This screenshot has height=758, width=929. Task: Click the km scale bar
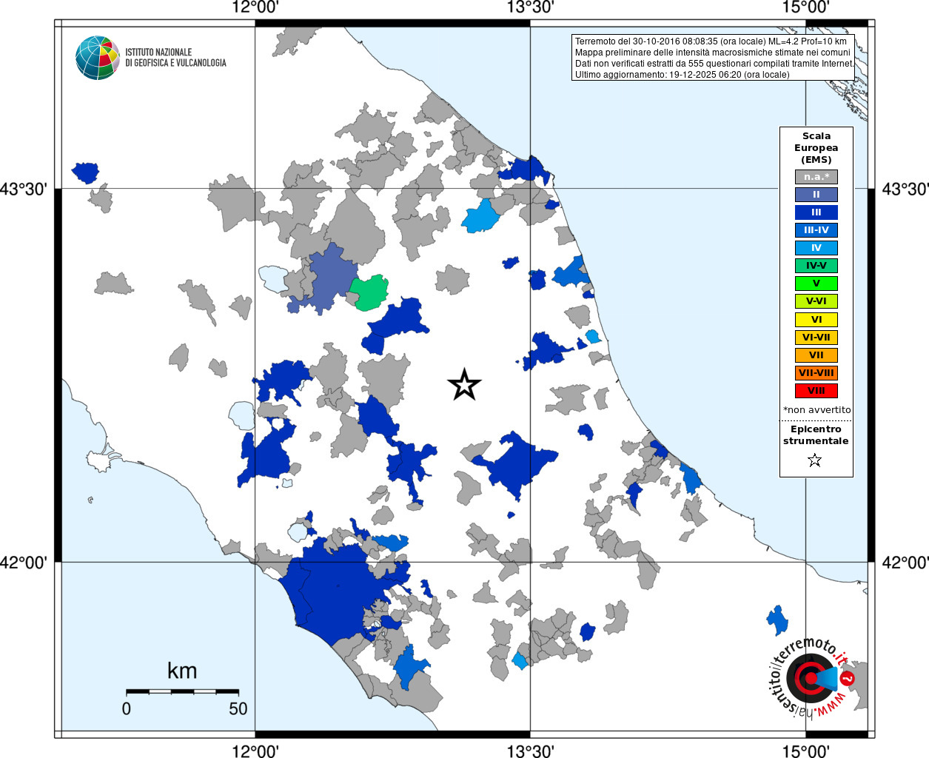click(x=182, y=691)
